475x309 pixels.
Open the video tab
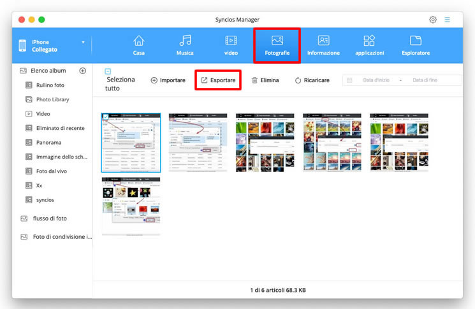pos(231,45)
